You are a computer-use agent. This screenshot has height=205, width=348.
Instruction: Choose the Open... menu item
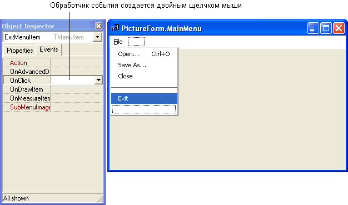click(x=145, y=54)
